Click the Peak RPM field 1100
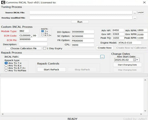This screenshot has width=148, height=120. (142, 38)
